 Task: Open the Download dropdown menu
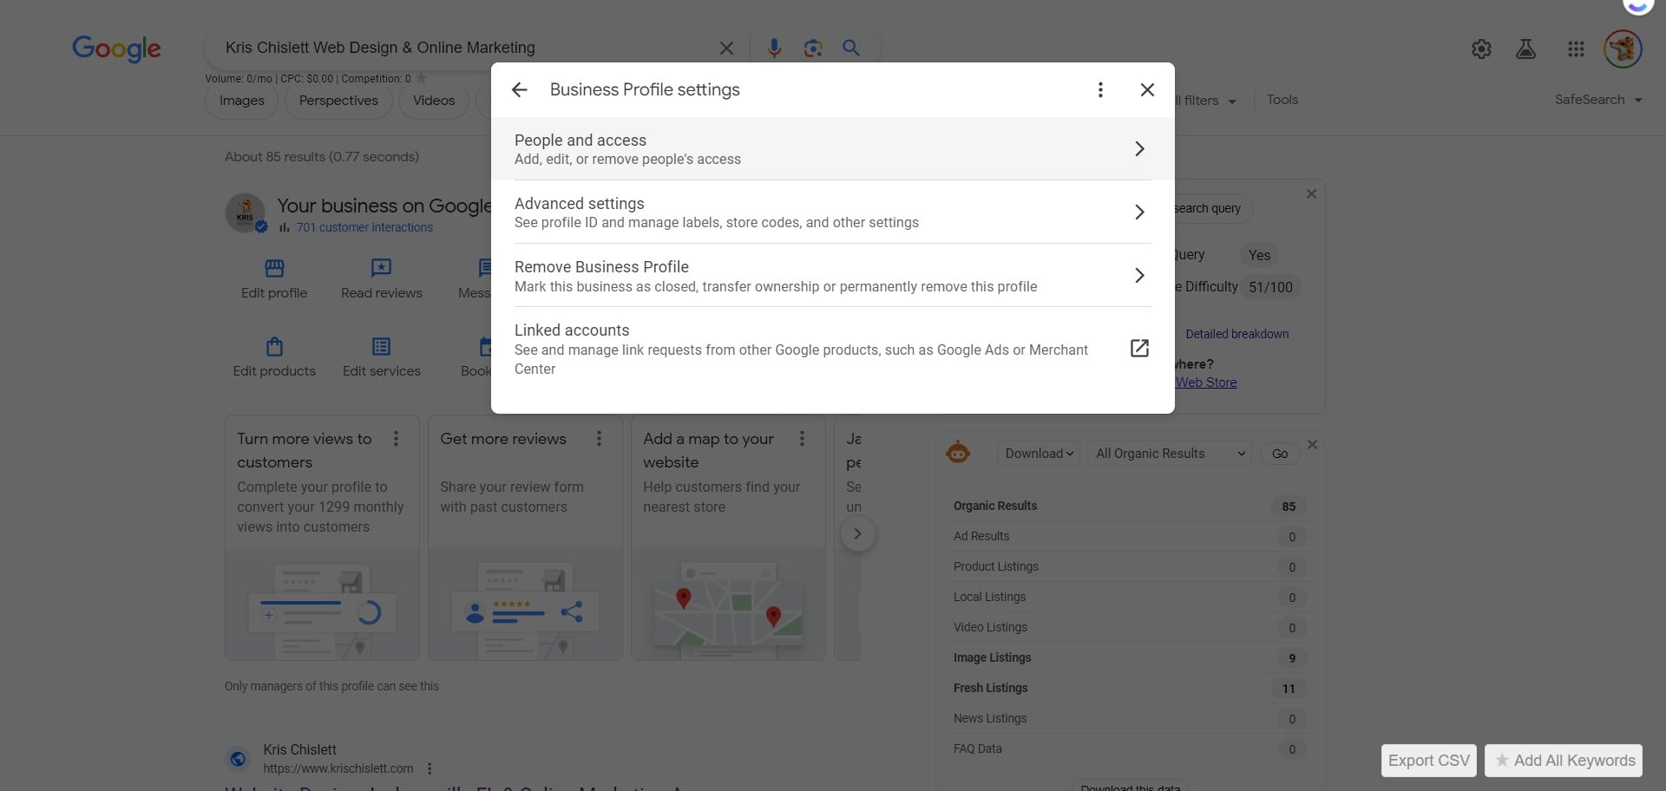(1039, 454)
